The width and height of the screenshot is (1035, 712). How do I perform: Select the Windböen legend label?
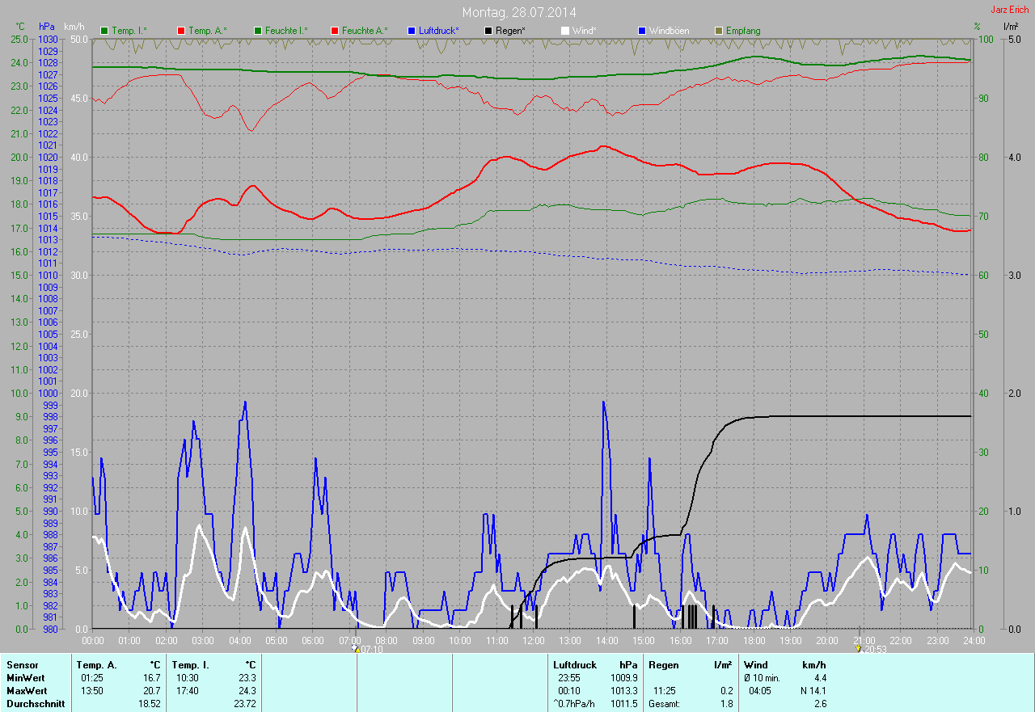click(669, 31)
